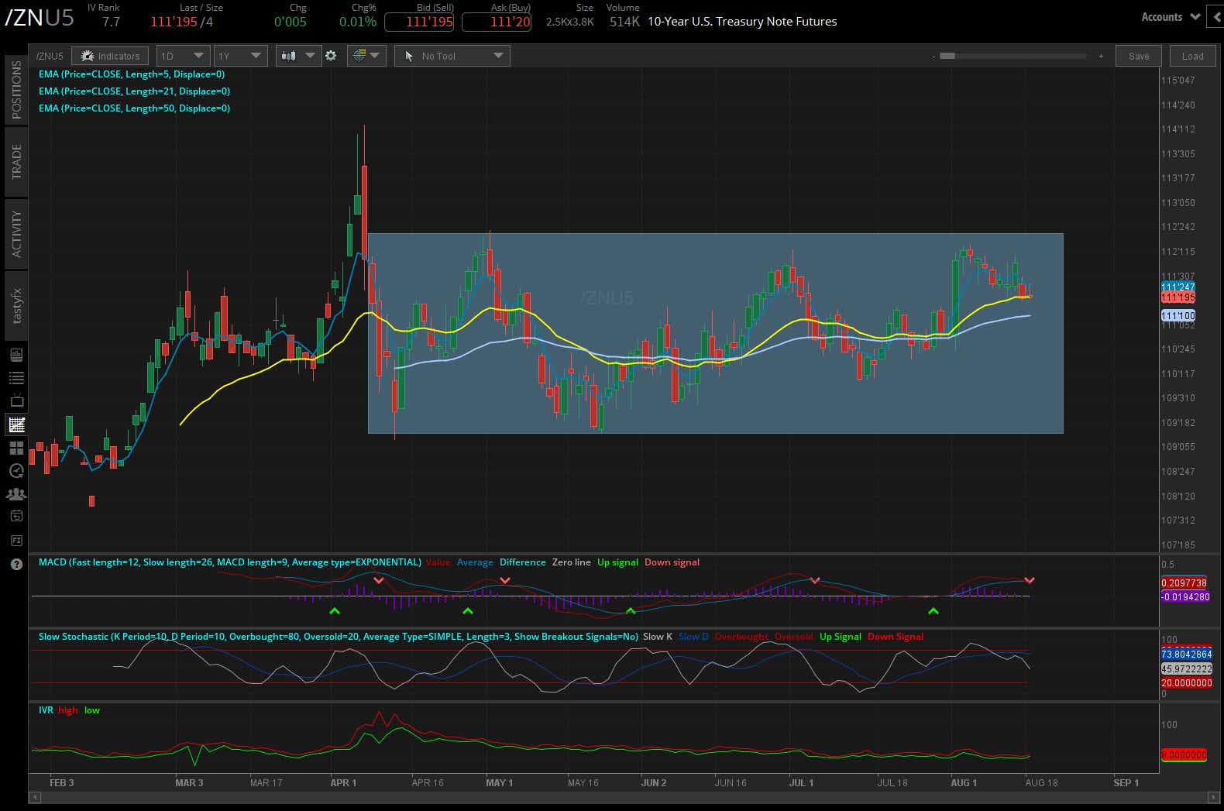Open chart settings gear icon
The width and height of the screenshot is (1224, 811).
[x=331, y=56]
